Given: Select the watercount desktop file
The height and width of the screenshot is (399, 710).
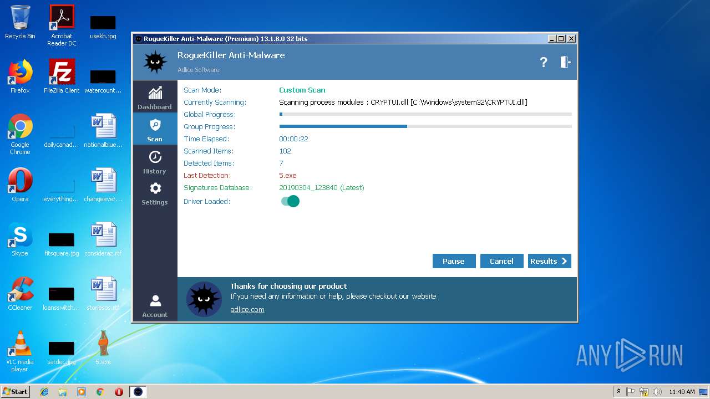Looking at the screenshot, I should (103, 81).
